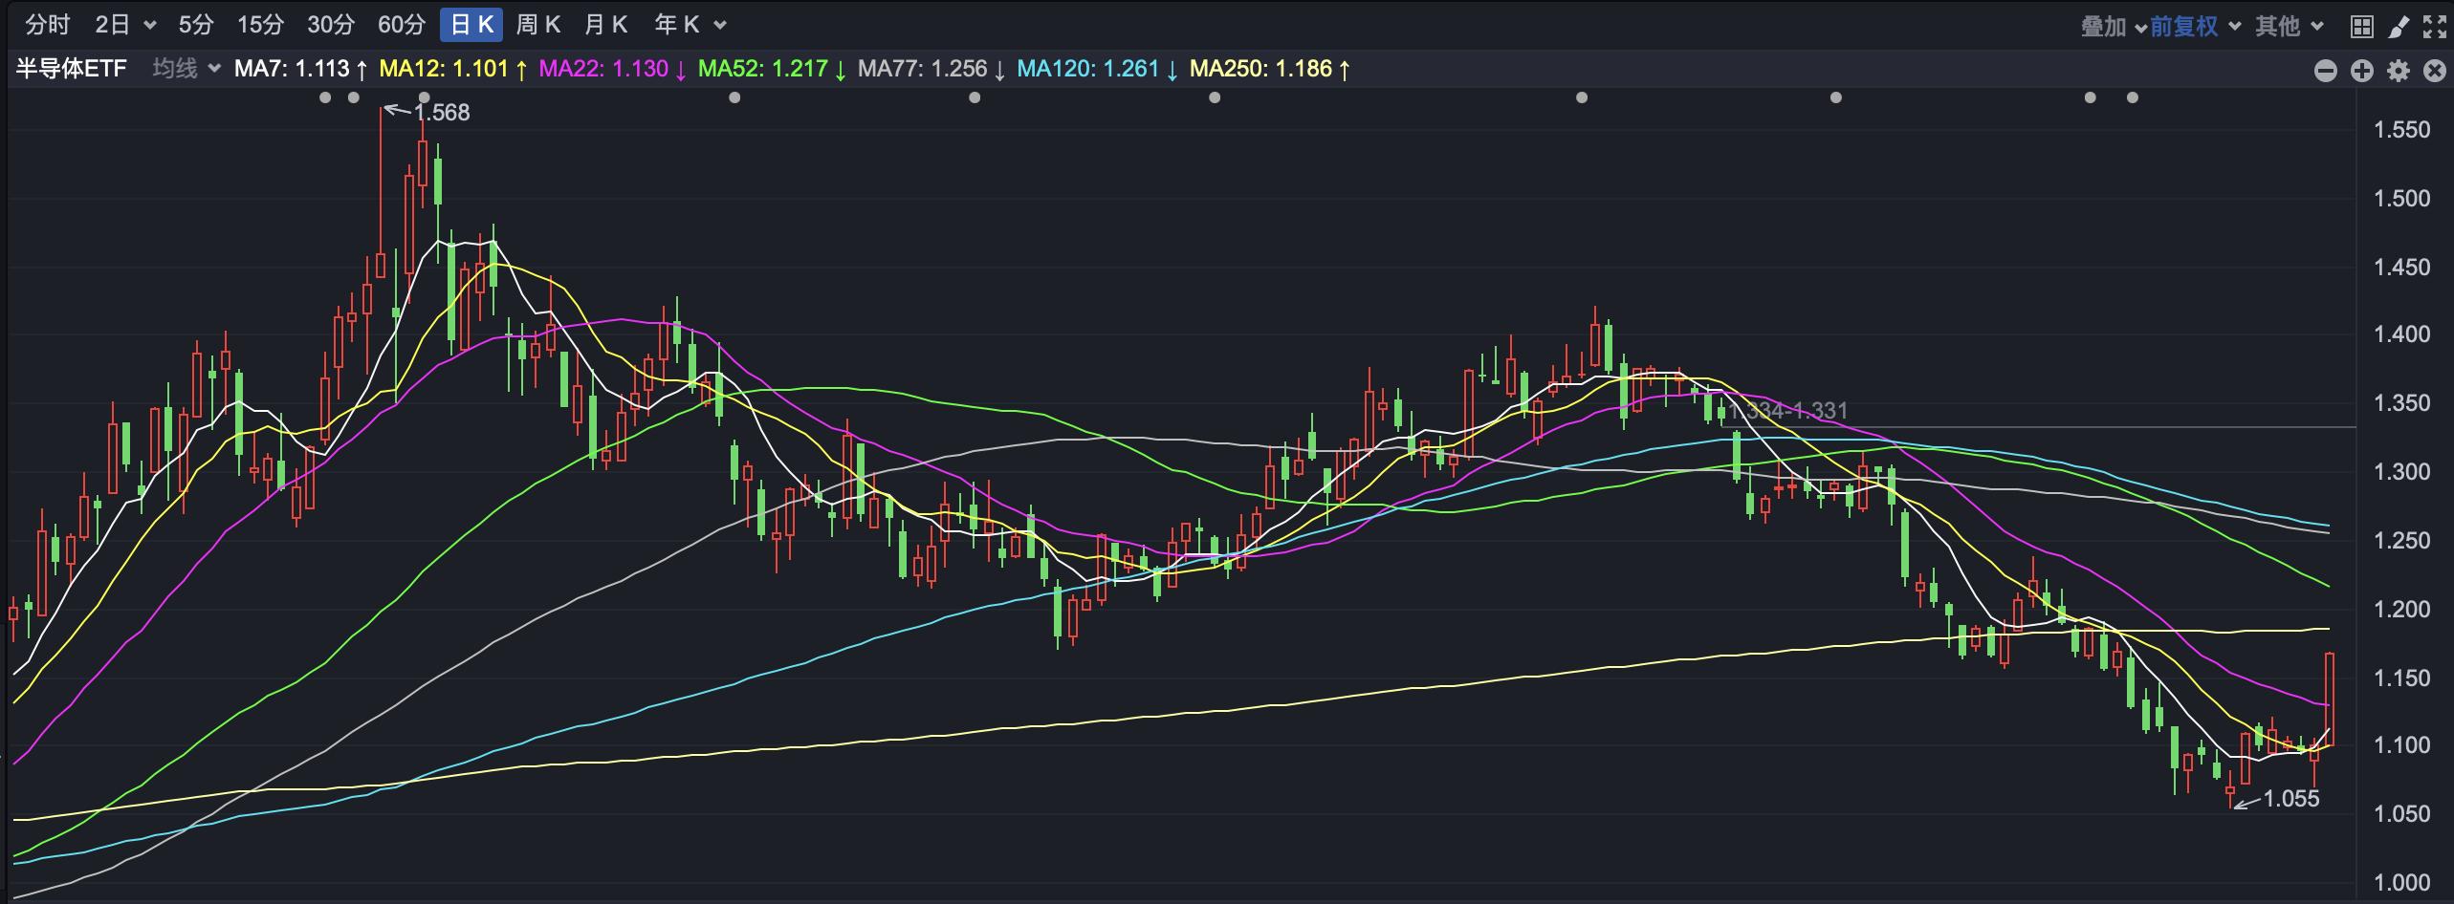Click the 1.100 price axis label
This screenshot has width=2454, height=904.
(2401, 745)
